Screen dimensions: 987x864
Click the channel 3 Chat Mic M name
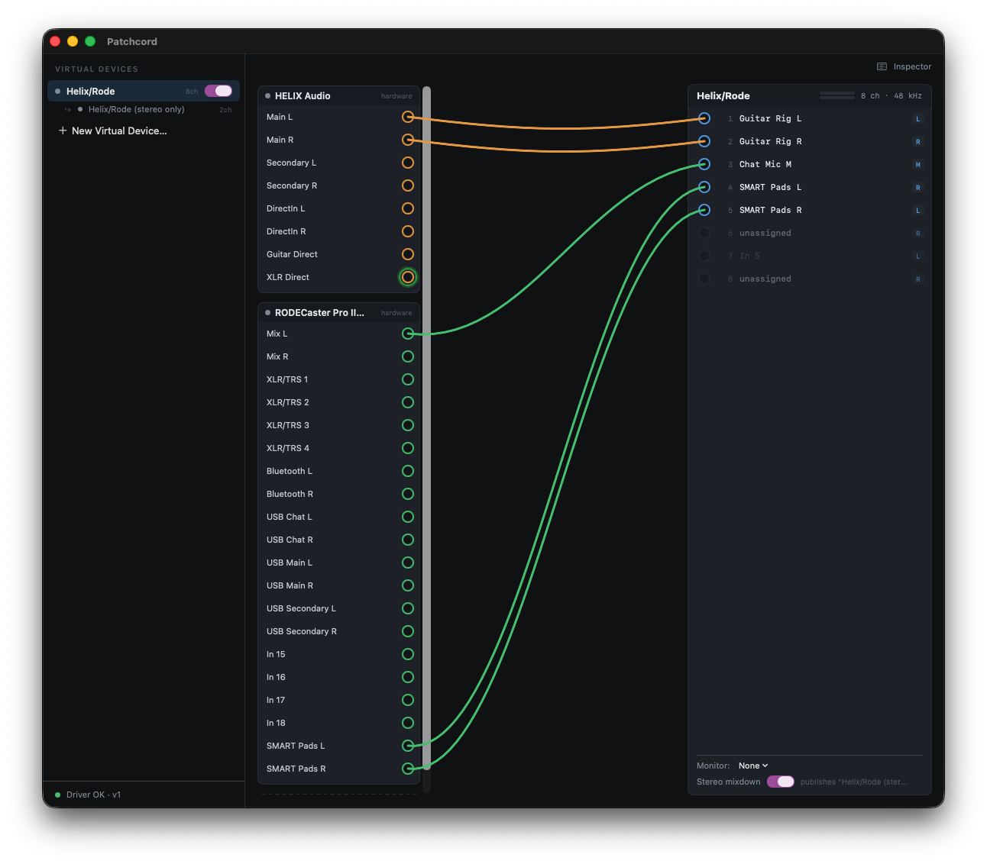(765, 164)
